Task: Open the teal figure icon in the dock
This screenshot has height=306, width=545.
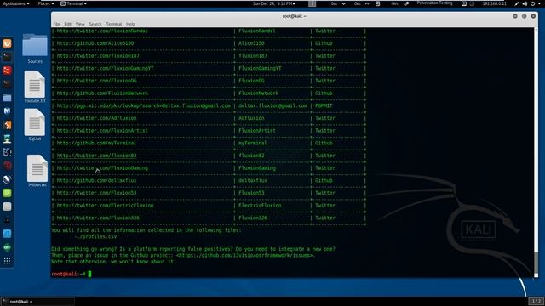Action: click(x=7, y=139)
